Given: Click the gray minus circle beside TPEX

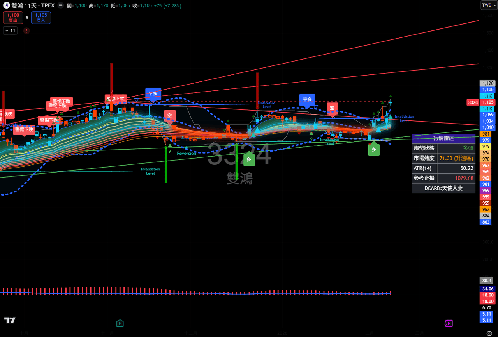Looking at the screenshot, I should [60, 5].
